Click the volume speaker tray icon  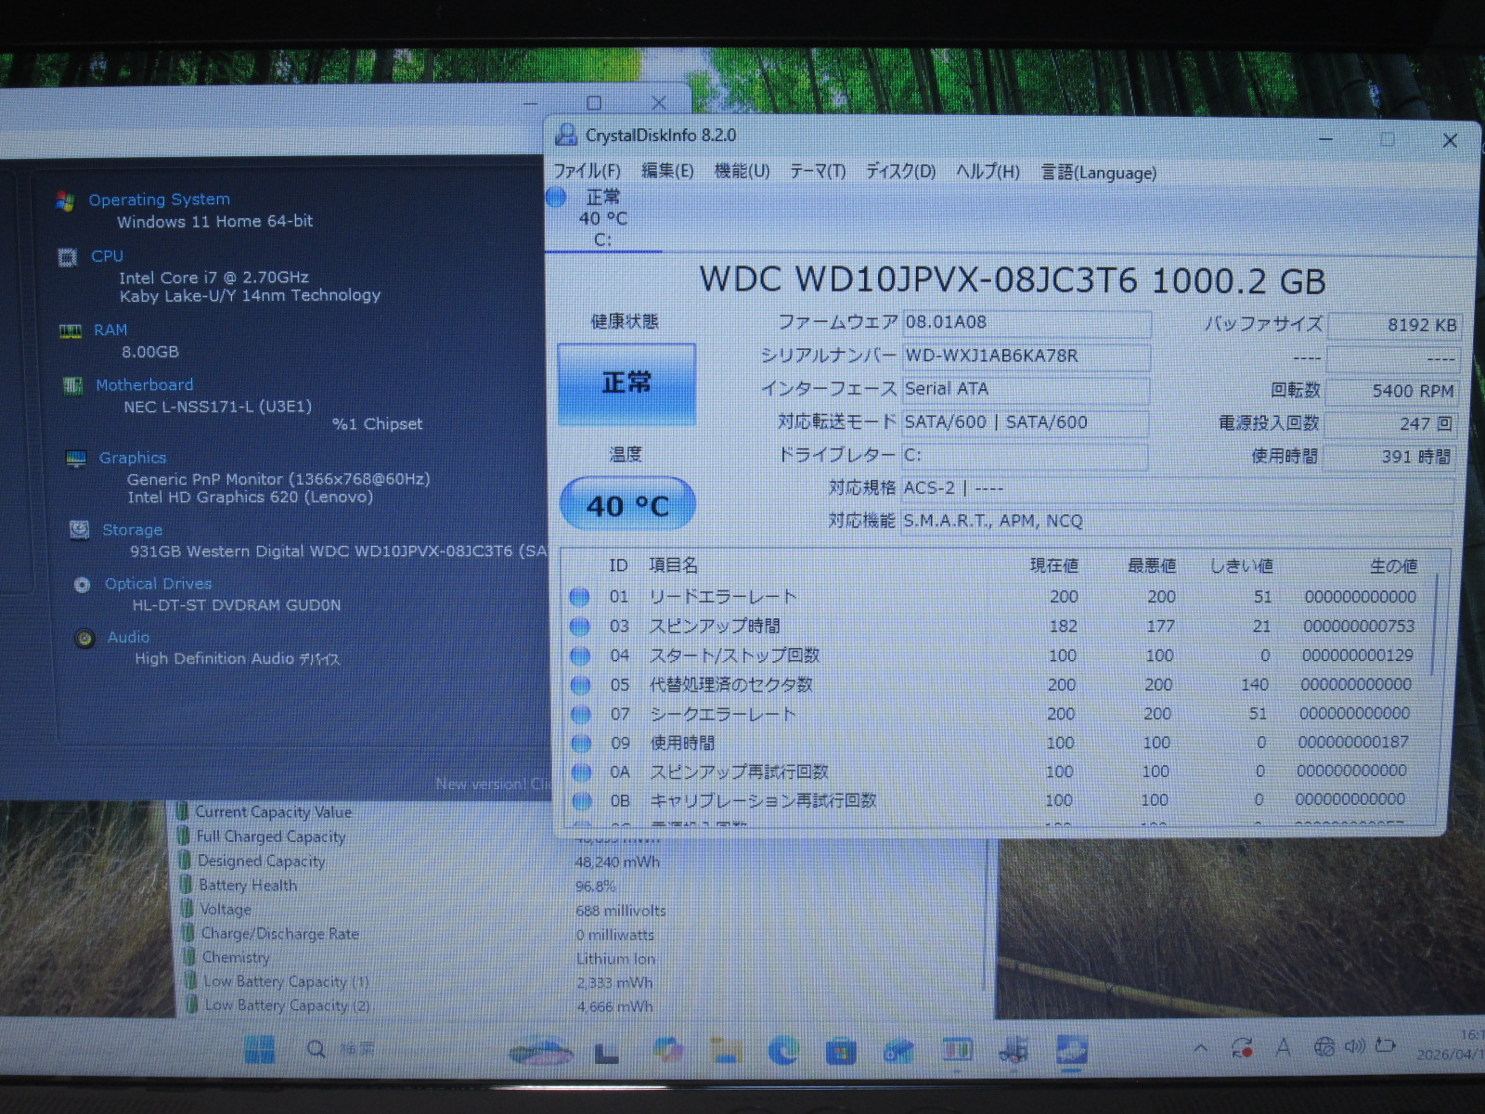tap(1354, 1047)
